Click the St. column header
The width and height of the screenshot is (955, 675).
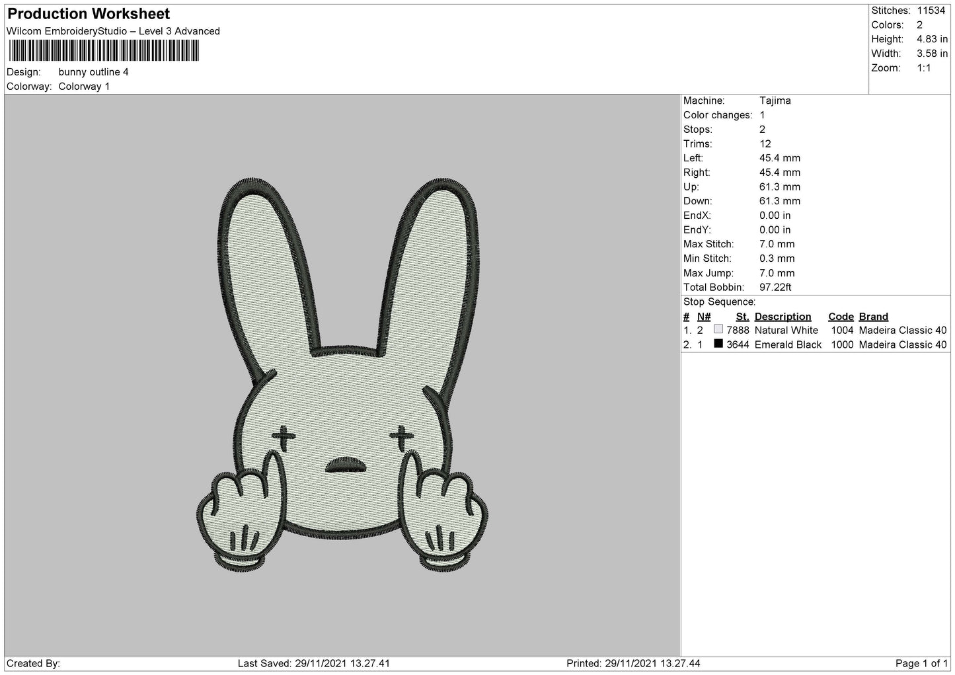coord(742,316)
